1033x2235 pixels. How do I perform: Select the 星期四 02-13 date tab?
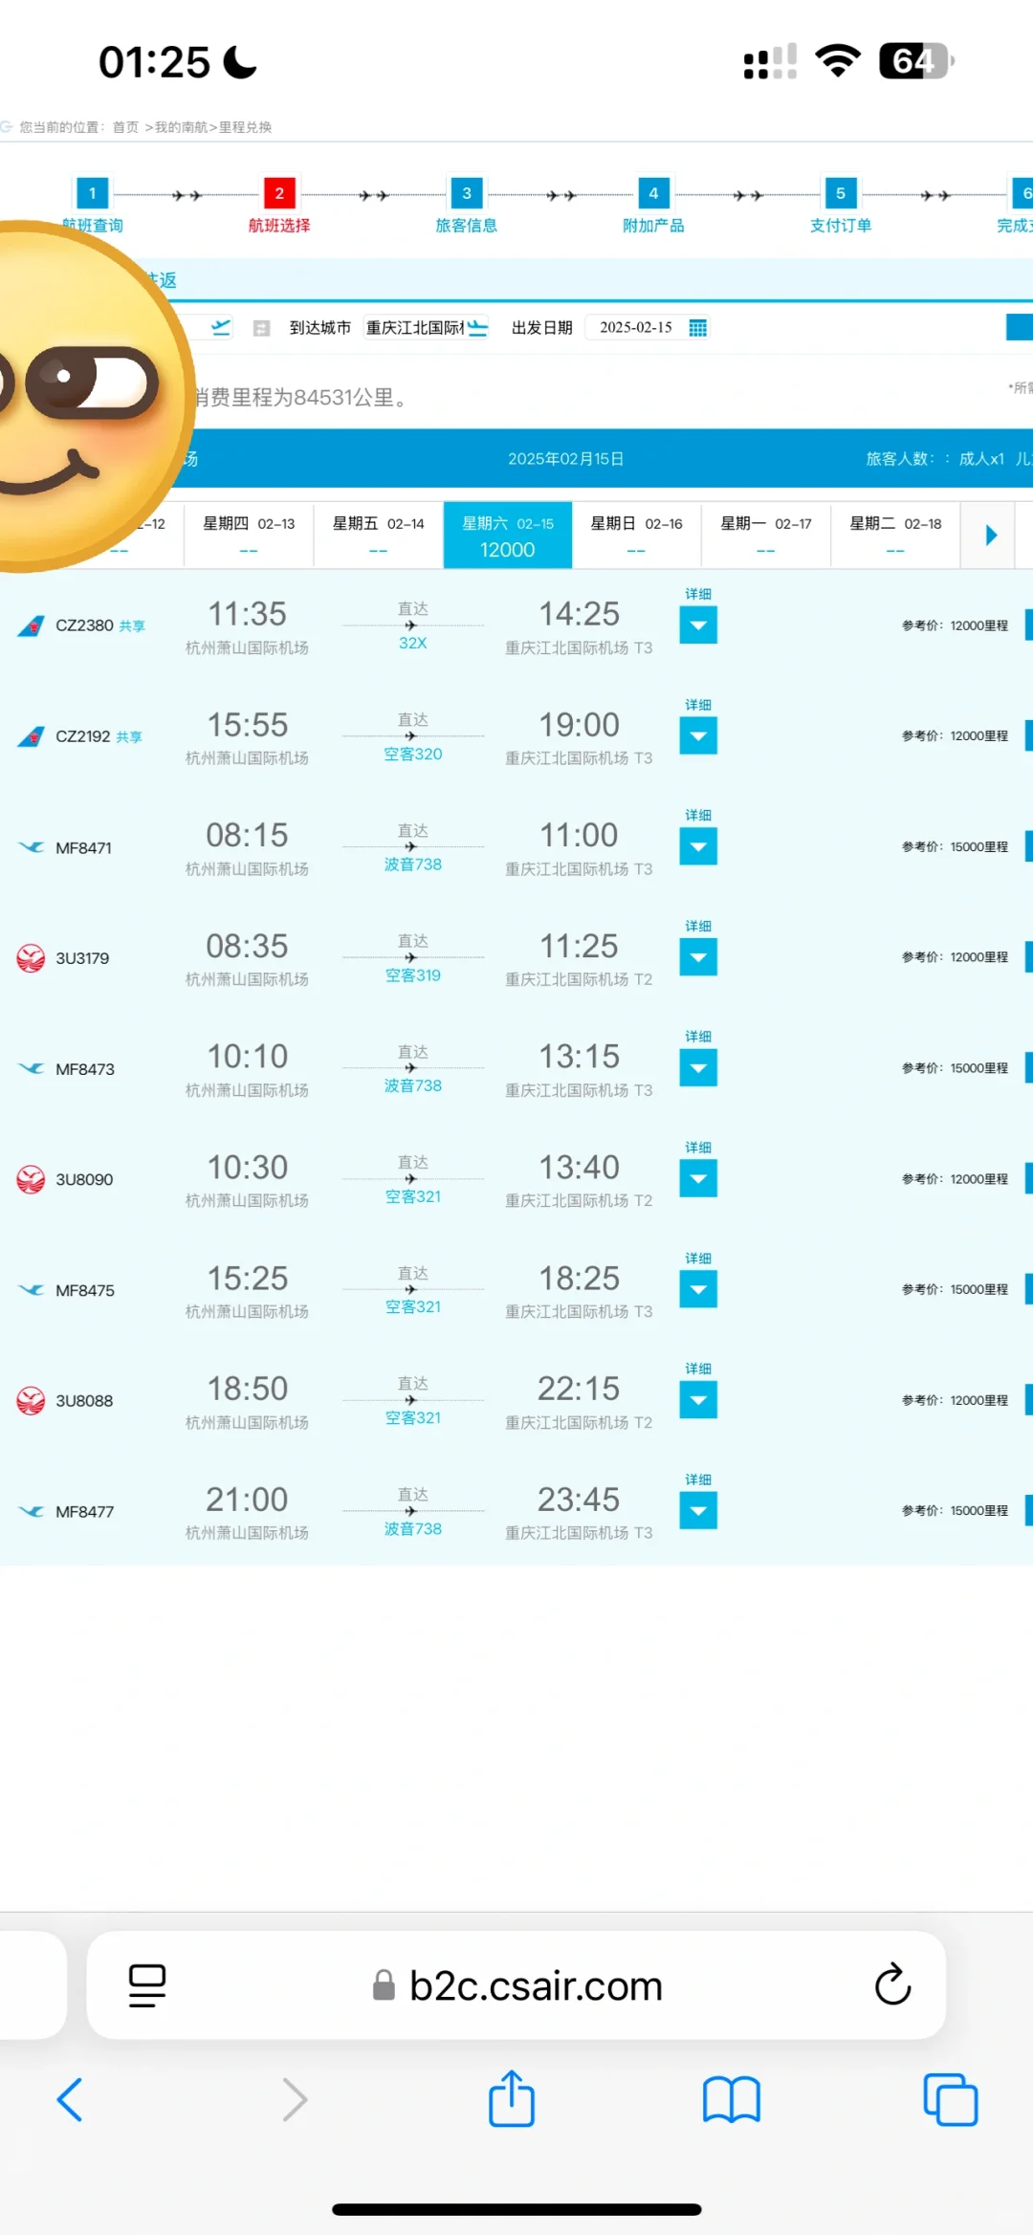coord(249,535)
